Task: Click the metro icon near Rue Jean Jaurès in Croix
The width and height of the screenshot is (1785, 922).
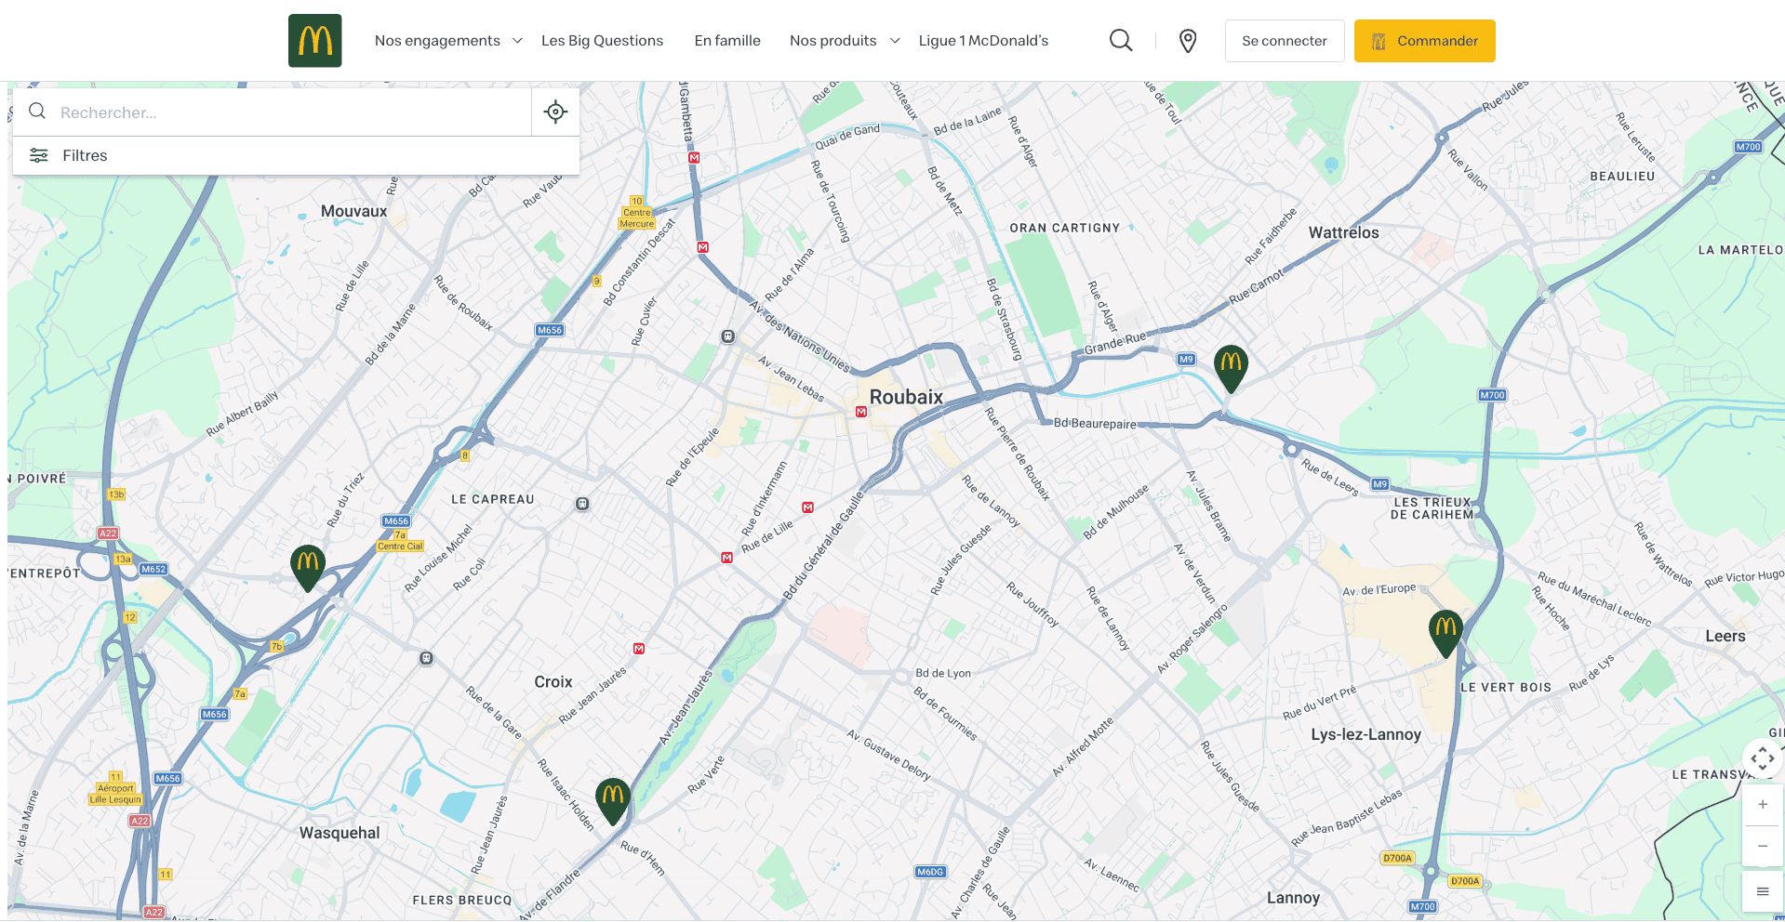Action: pos(639,649)
